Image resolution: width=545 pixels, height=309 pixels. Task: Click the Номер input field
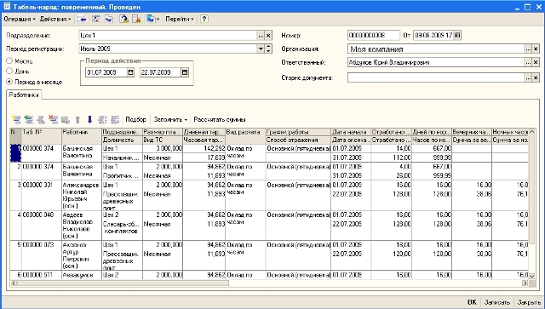pyautogui.click(x=374, y=35)
